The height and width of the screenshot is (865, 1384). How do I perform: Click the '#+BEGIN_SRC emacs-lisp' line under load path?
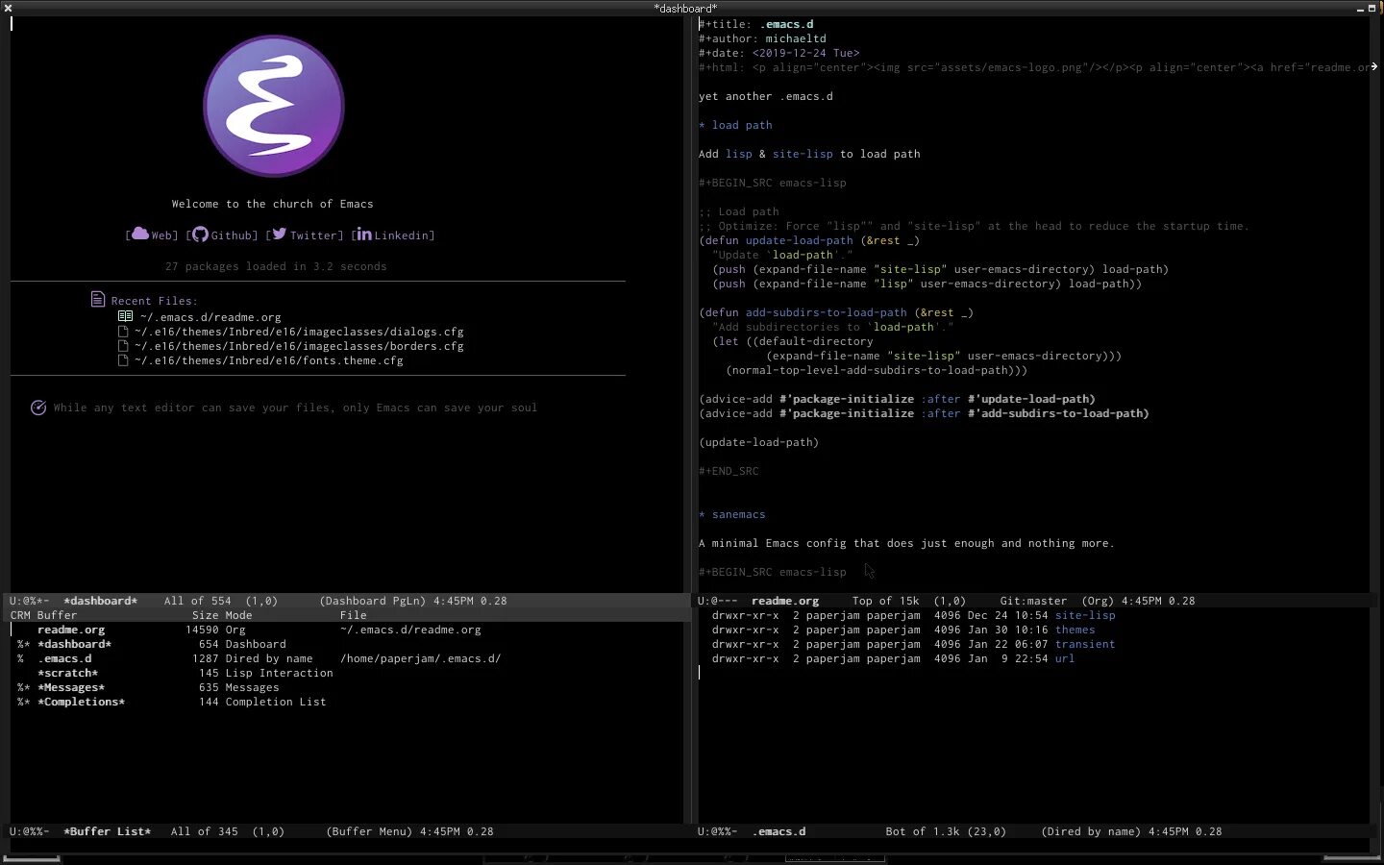773,183
